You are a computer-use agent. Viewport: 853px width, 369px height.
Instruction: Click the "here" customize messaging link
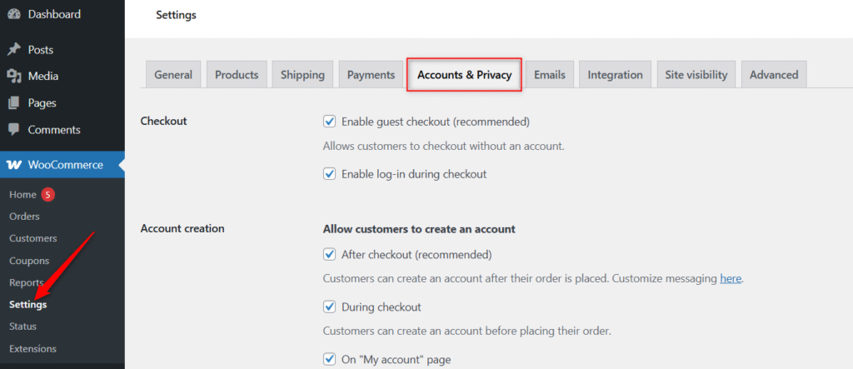[730, 278]
